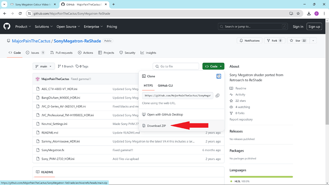This screenshot has width=329, height=185.
Task: Select the clone URL text field
Action: point(177,95)
